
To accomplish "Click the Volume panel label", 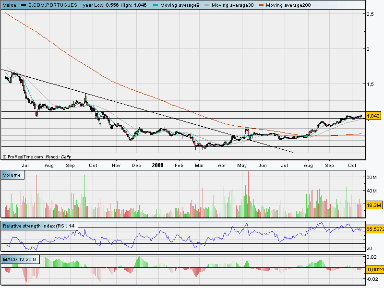I will pos(12,175).
